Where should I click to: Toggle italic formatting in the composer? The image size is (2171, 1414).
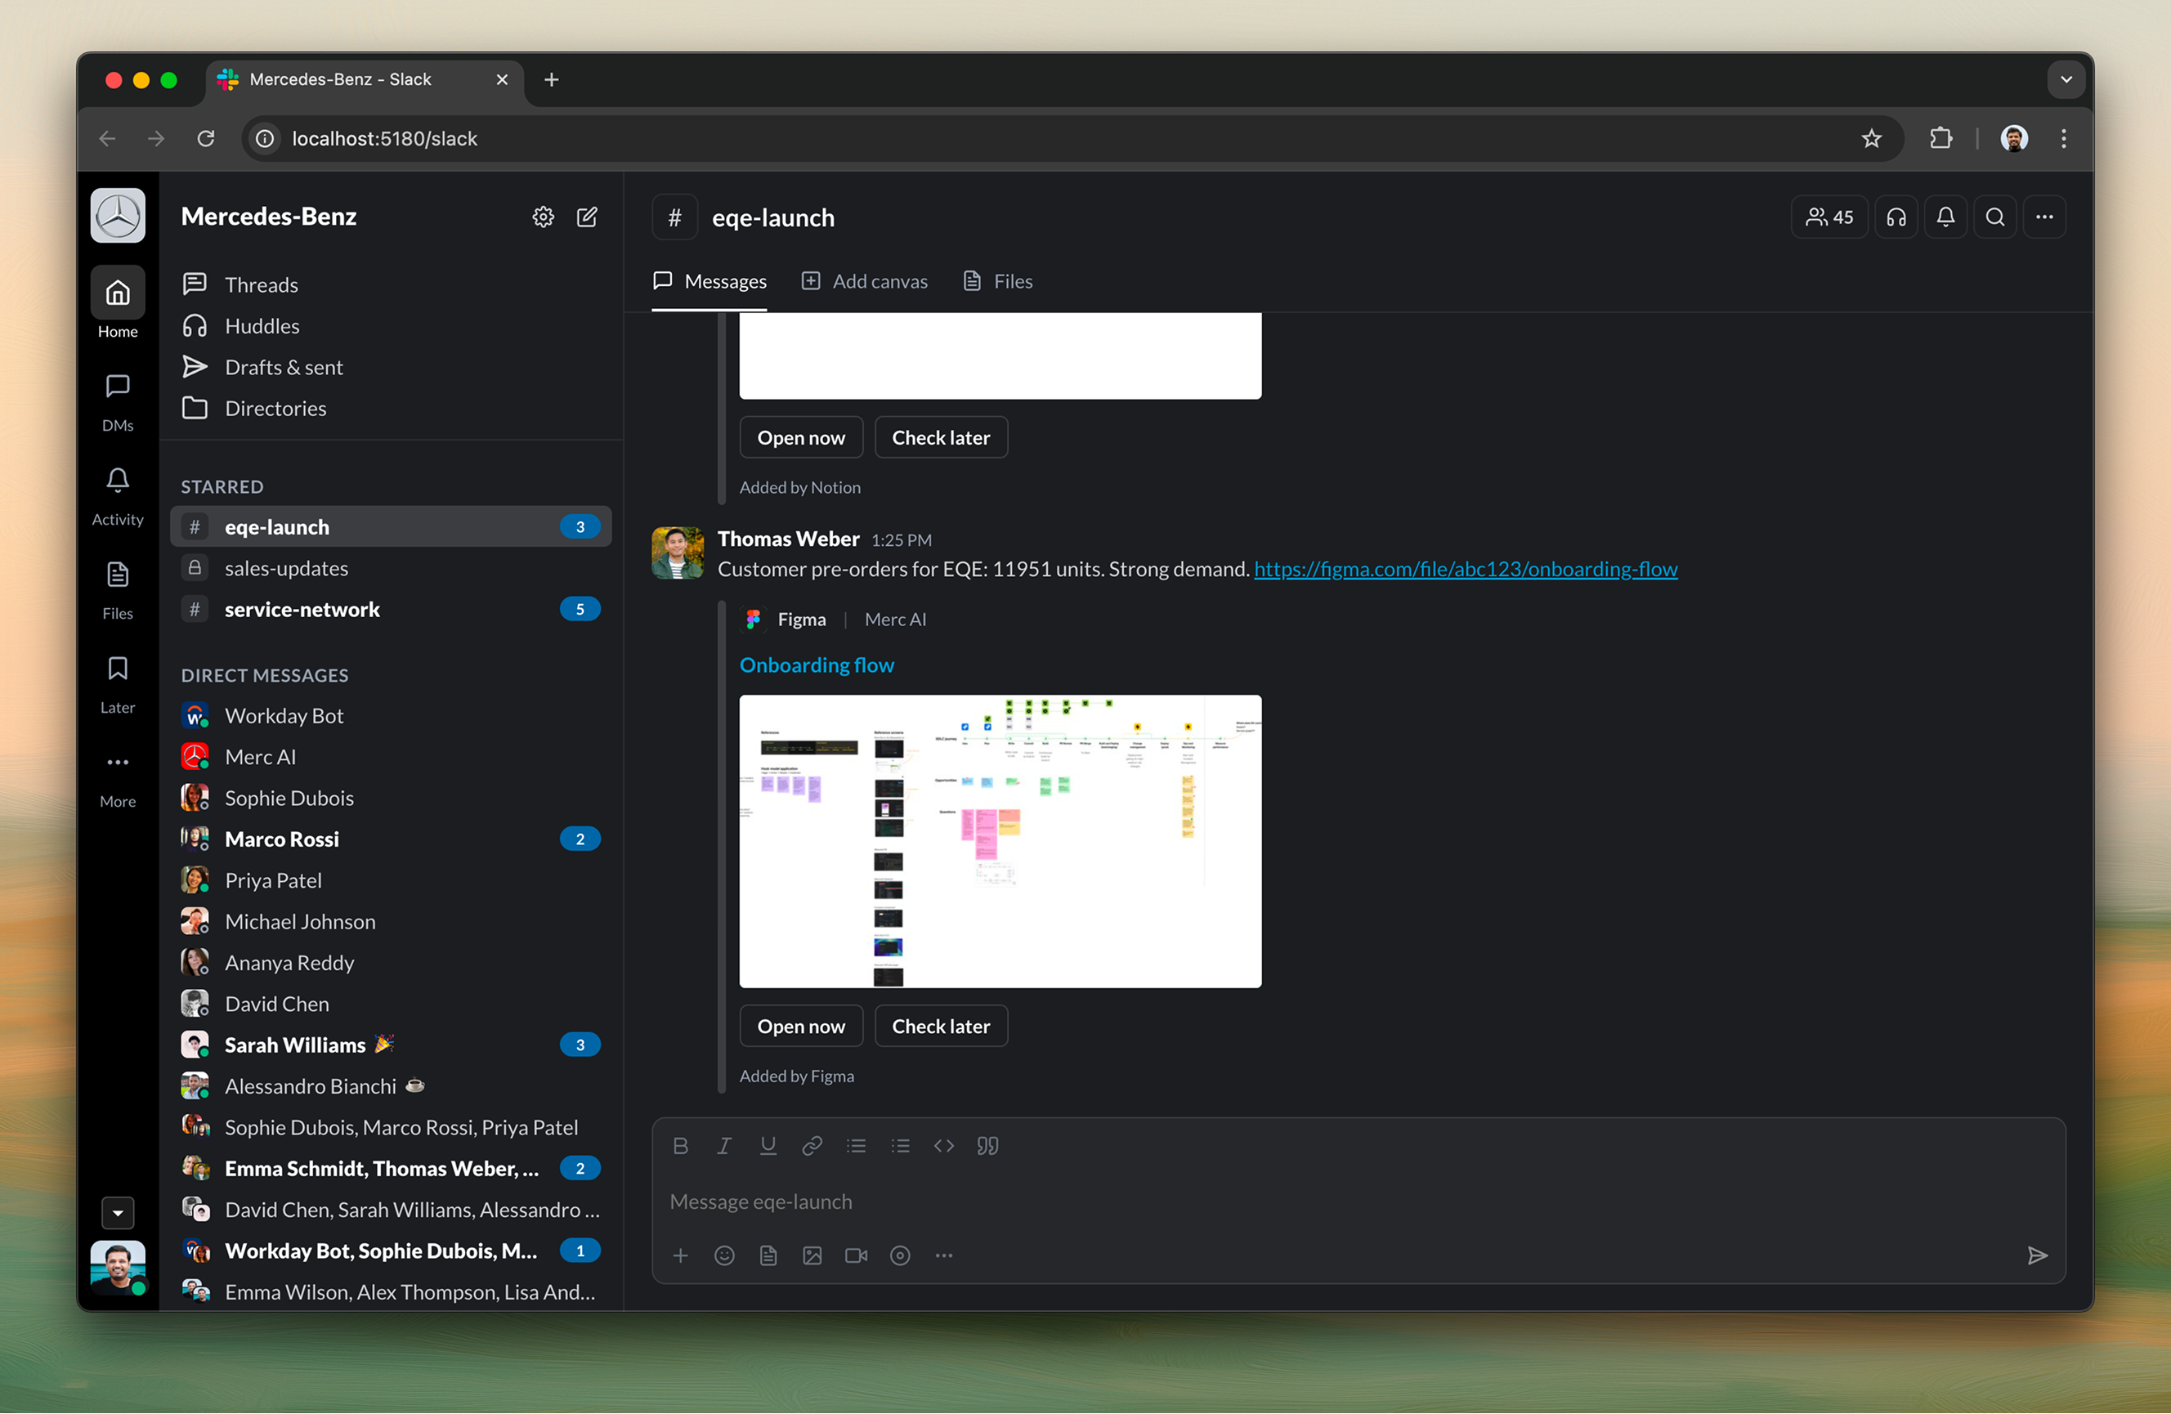click(723, 1146)
